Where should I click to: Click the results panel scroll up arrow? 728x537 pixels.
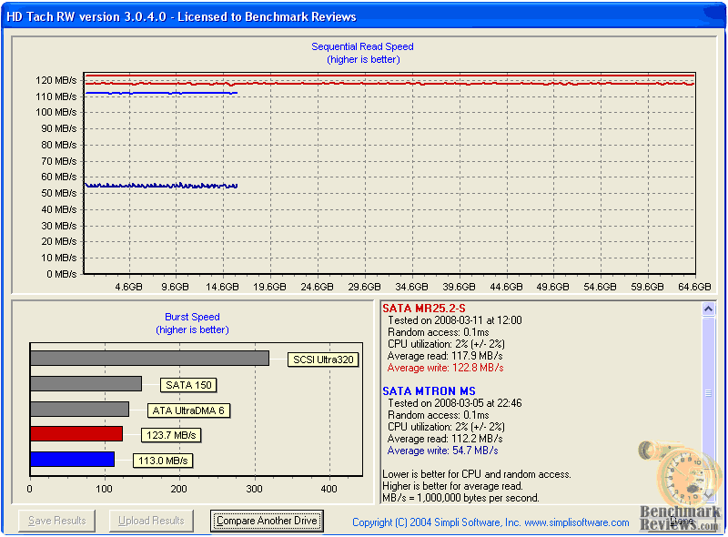click(x=708, y=309)
